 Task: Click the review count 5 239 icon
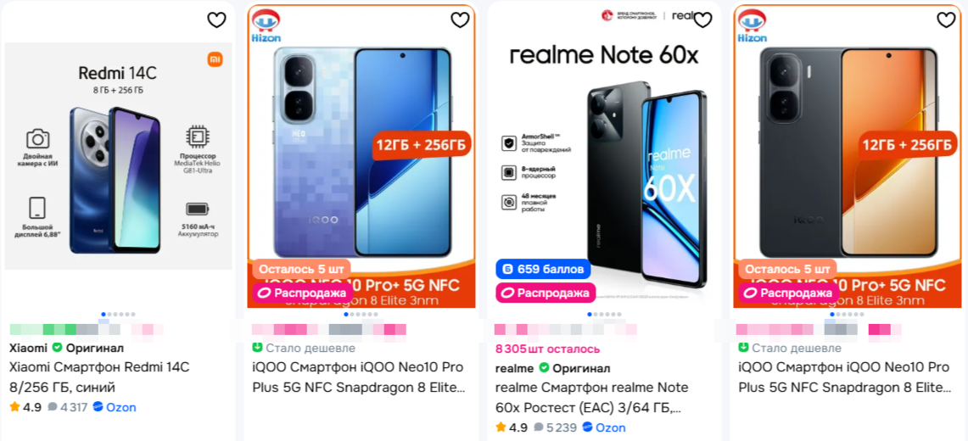pos(539,427)
